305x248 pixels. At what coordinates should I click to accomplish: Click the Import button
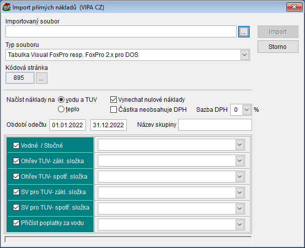pos(278,32)
